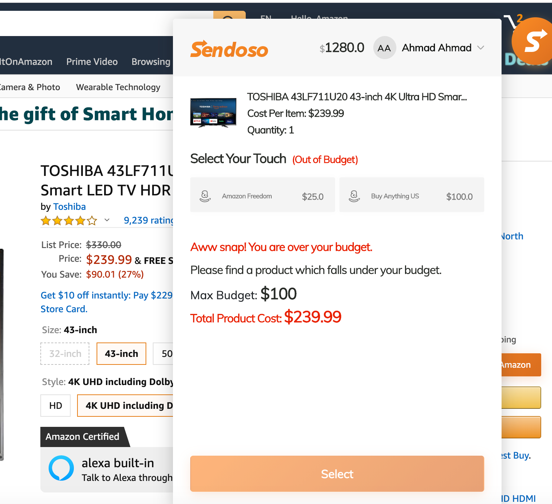Choose the HD style option
Screen dimensions: 552x504
[55, 405]
